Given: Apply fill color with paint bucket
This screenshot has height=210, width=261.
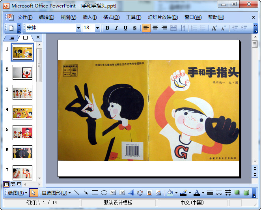Looking at the screenshot, I should 170,193.
